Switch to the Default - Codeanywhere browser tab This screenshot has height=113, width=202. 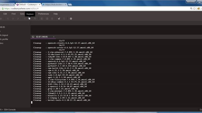coord(28,4)
